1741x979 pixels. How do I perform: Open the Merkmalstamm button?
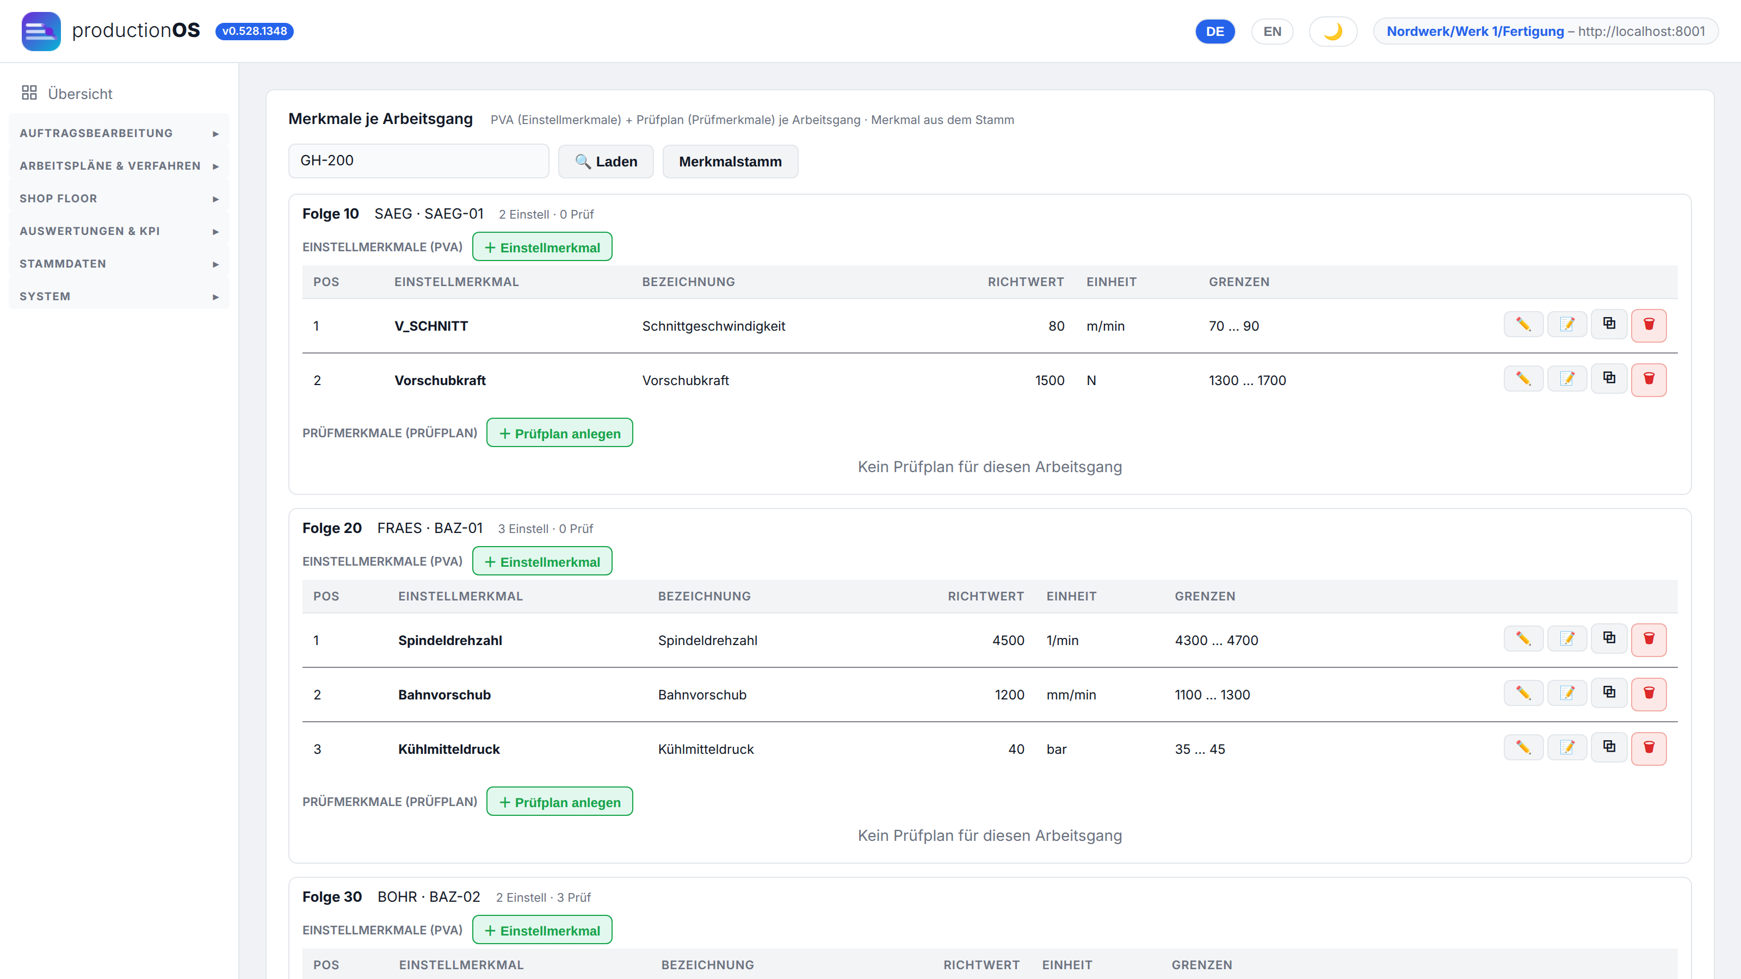(730, 162)
